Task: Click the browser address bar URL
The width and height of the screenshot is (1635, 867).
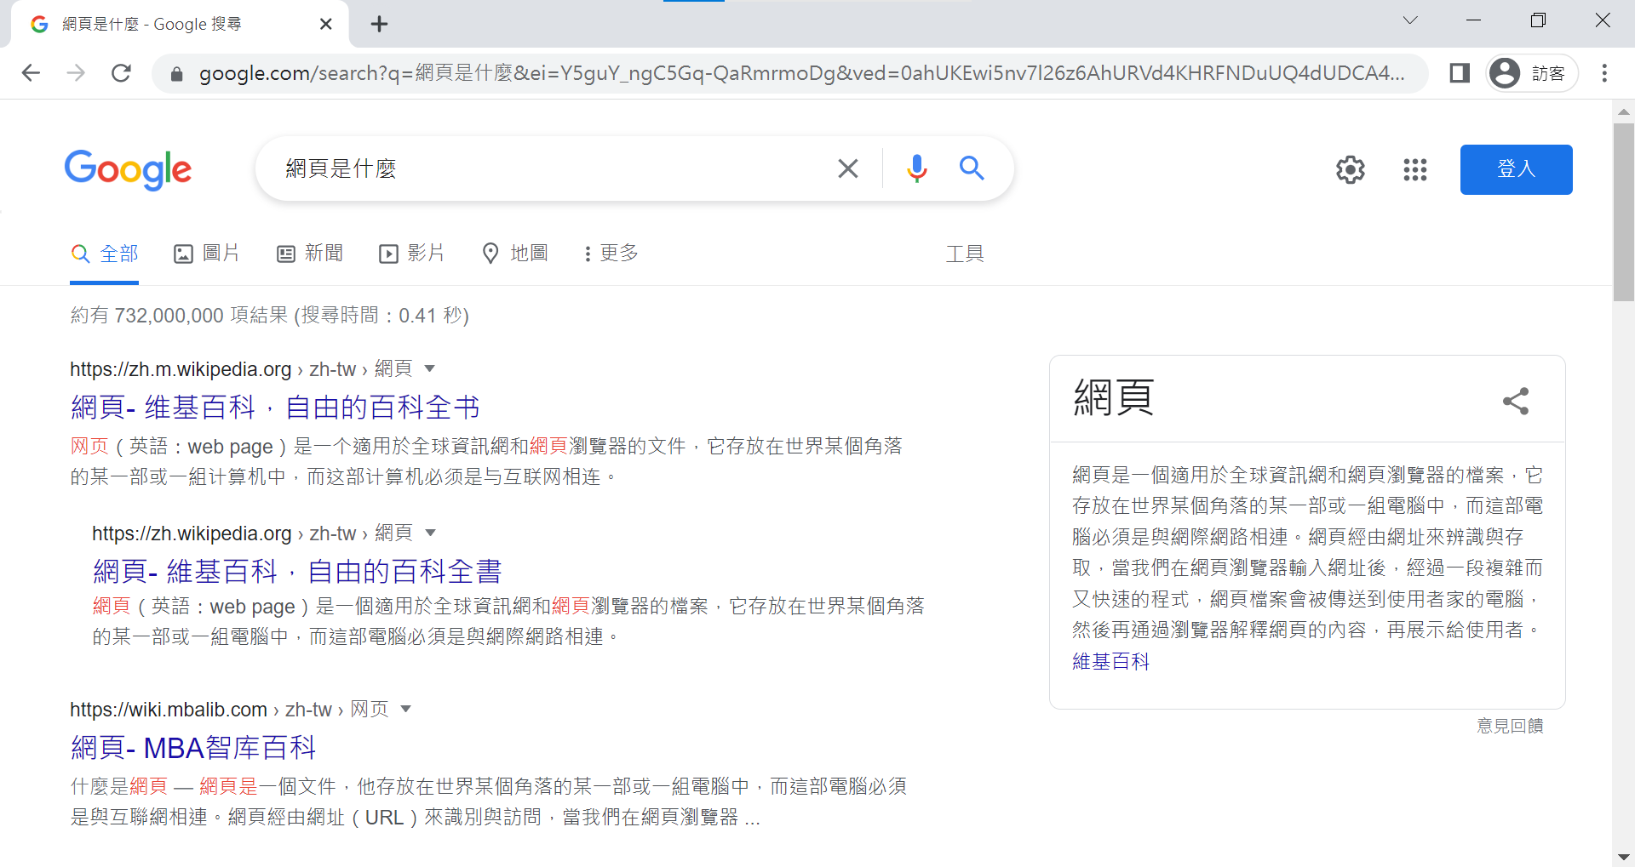Action: [x=800, y=73]
